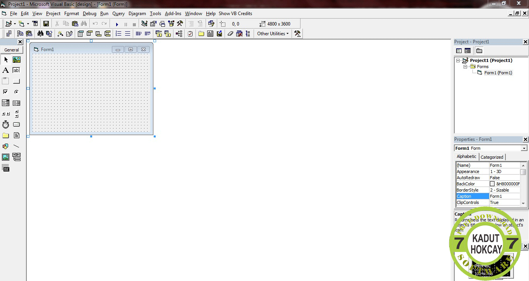This screenshot has width=529, height=281.
Task: Pick the Timer control (stopwatch icon)
Action: [6, 125]
